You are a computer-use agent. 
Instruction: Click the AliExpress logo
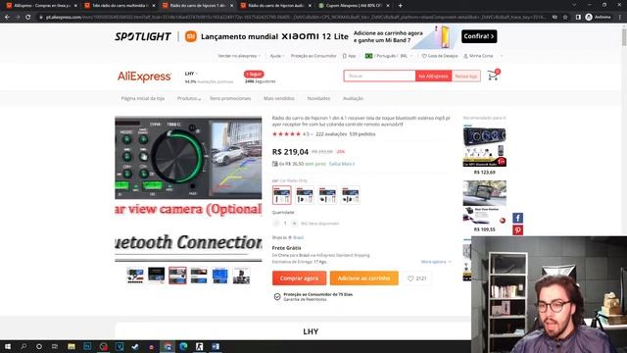tap(144, 76)
